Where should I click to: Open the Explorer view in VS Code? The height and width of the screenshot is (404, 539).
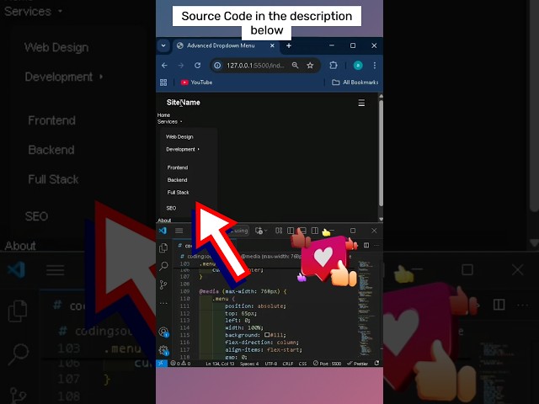(x=163, y=247)
